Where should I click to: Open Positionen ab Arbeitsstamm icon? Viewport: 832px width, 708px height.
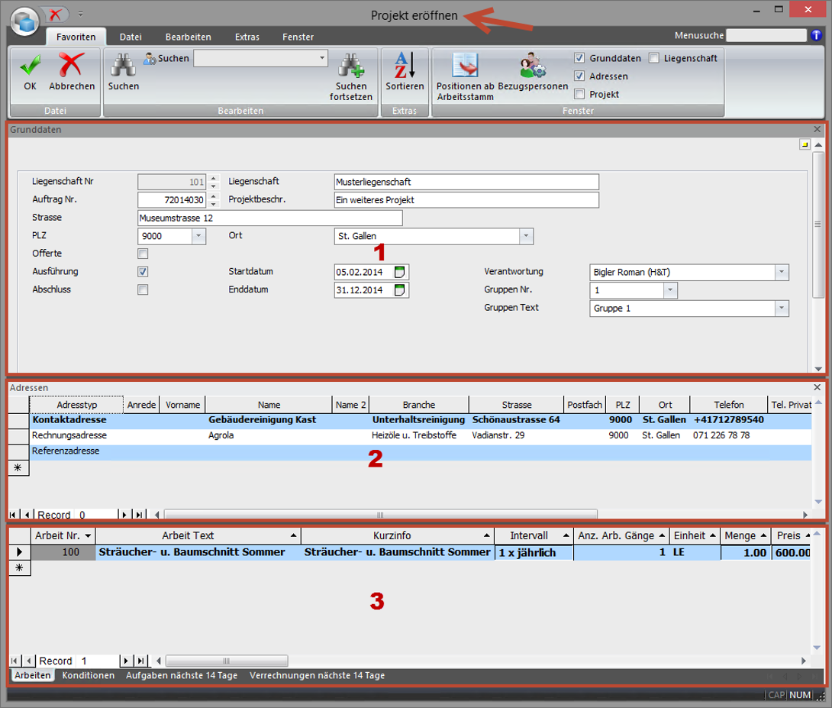tap(465, 65)
